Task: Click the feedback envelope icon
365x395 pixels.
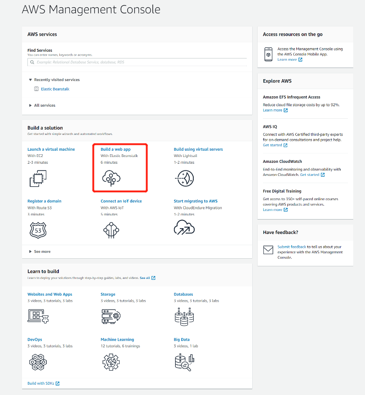Action: tap(268, 250)
